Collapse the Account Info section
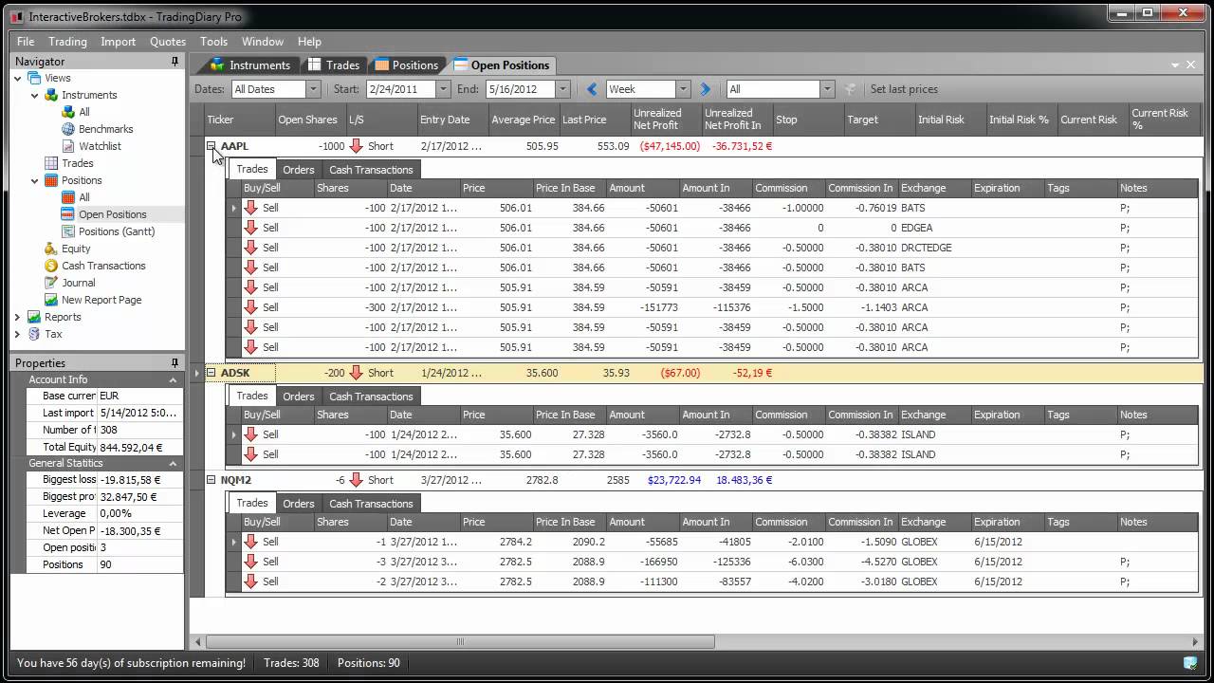The image size is (1214, 683). click(x=173, y=379)
